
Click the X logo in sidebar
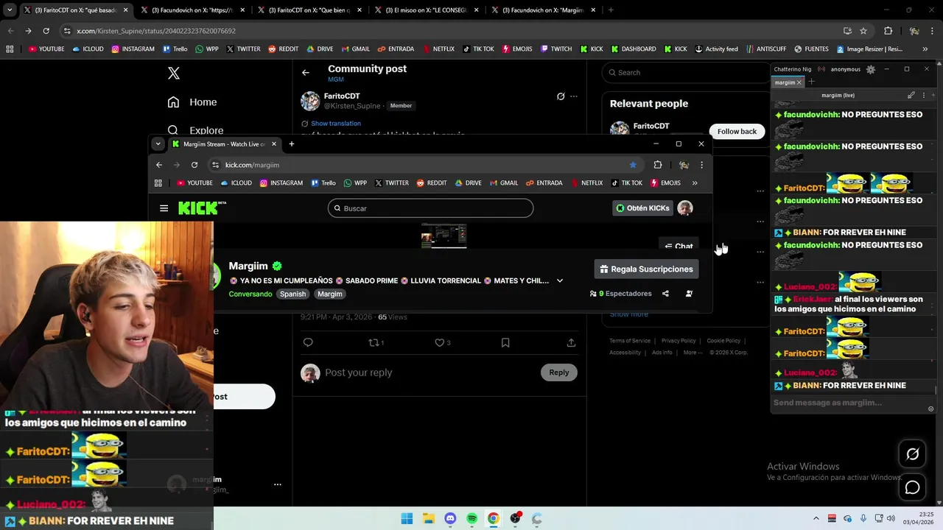pyautogui.click(x=174, y=73)
